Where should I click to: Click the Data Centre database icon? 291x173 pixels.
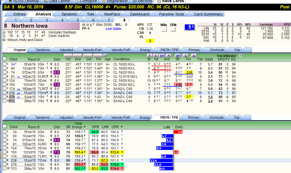(x=45, y=1)
